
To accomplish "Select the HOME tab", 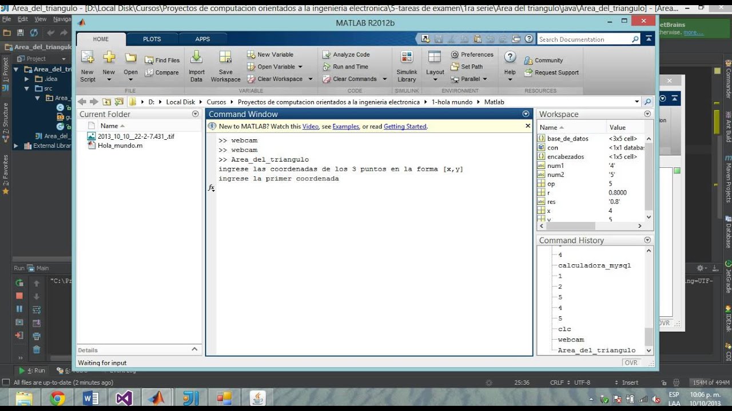I will pyautogui.click(x=101, y=39).
